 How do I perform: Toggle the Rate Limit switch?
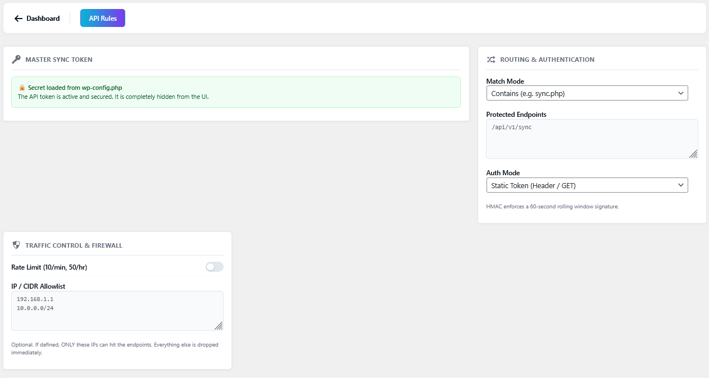click(215, 267)
